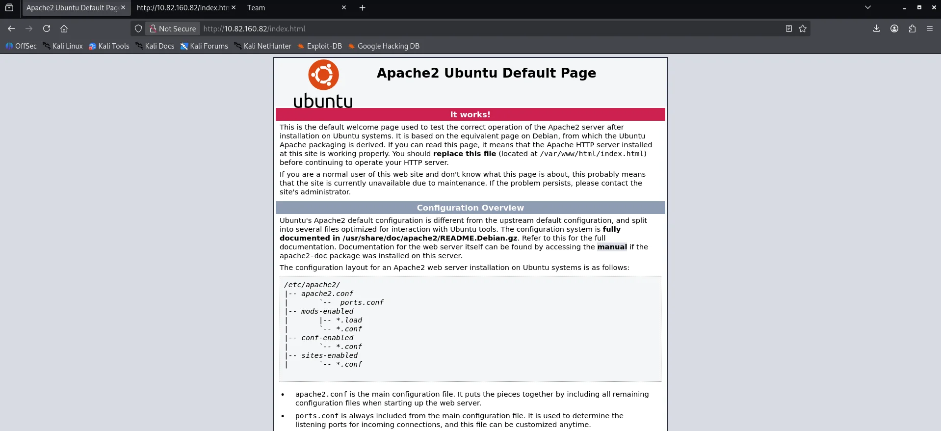
Task: Open the Firefox account icon
Action: coord(894,28)
